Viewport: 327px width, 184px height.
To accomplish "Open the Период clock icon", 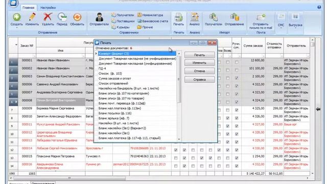I will pos(62,17).
